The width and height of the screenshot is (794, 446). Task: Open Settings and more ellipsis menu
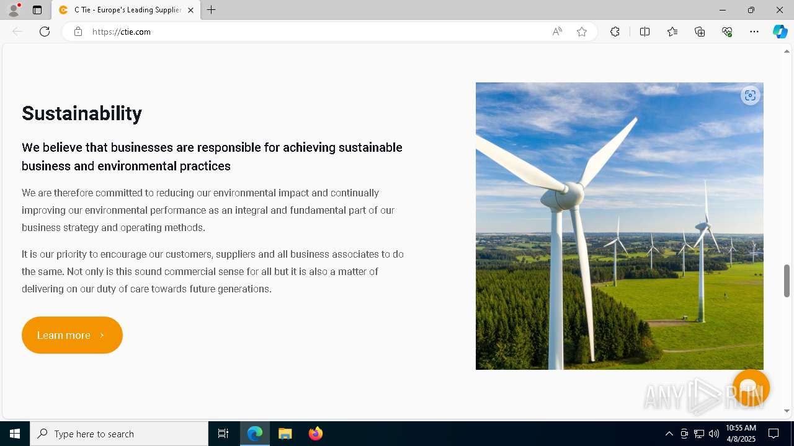pos(754,32)
